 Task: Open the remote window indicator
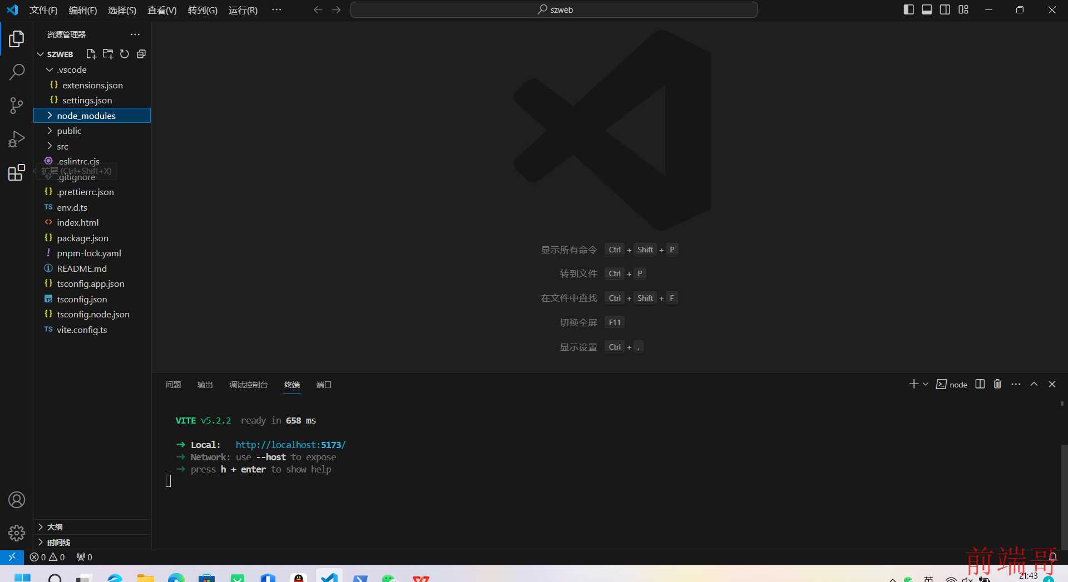tap(12, 557)
